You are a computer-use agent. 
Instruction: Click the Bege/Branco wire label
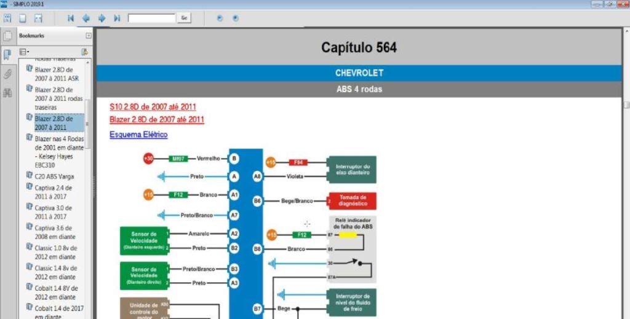tap(297, 201)
